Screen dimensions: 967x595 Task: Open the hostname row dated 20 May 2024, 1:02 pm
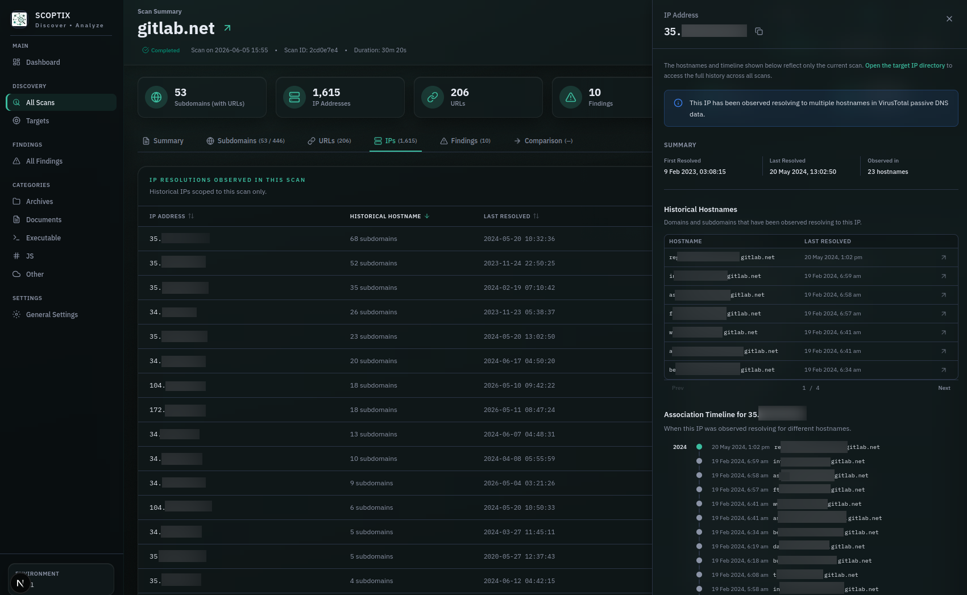coord(811,257)
